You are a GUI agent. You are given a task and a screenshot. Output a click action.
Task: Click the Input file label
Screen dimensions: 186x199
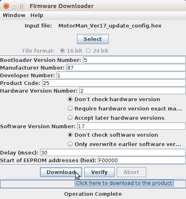(x=38, y=25)
